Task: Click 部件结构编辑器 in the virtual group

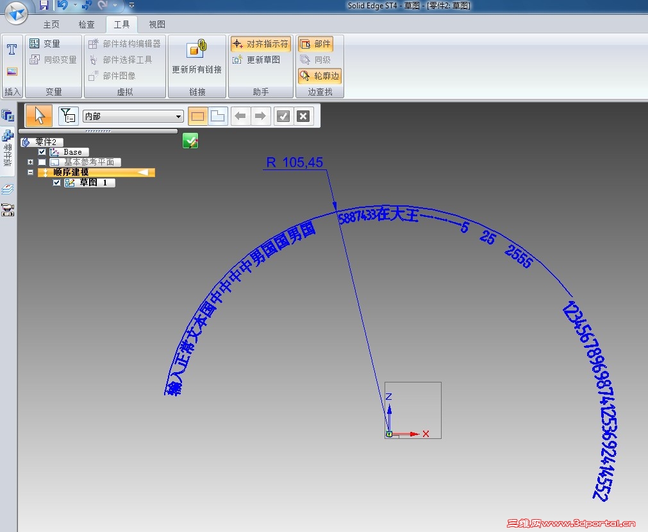Action: [124, 44]
